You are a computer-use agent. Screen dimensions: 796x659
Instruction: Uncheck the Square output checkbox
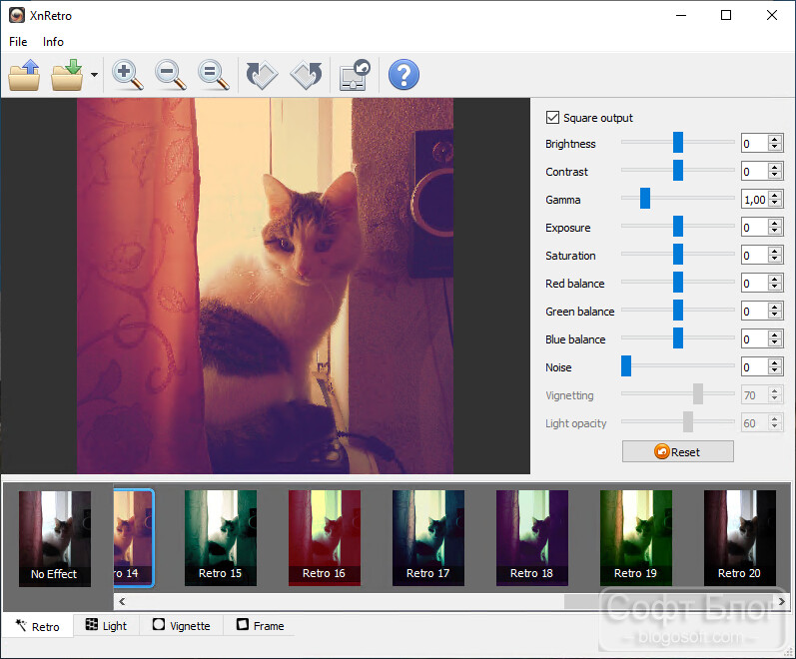(x=552, y=118)
